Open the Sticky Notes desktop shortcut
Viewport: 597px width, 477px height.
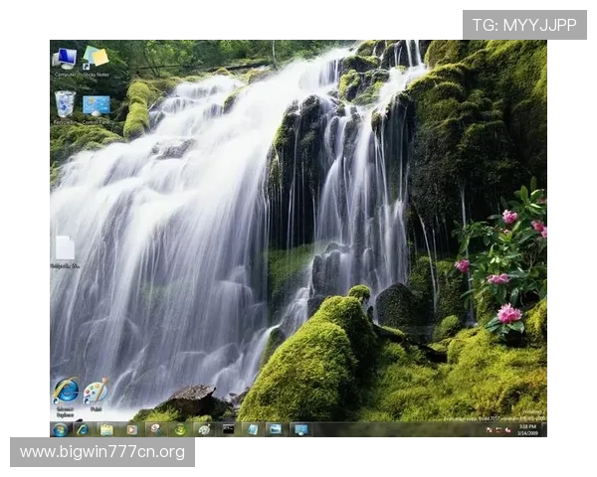[x=96, y=59]
